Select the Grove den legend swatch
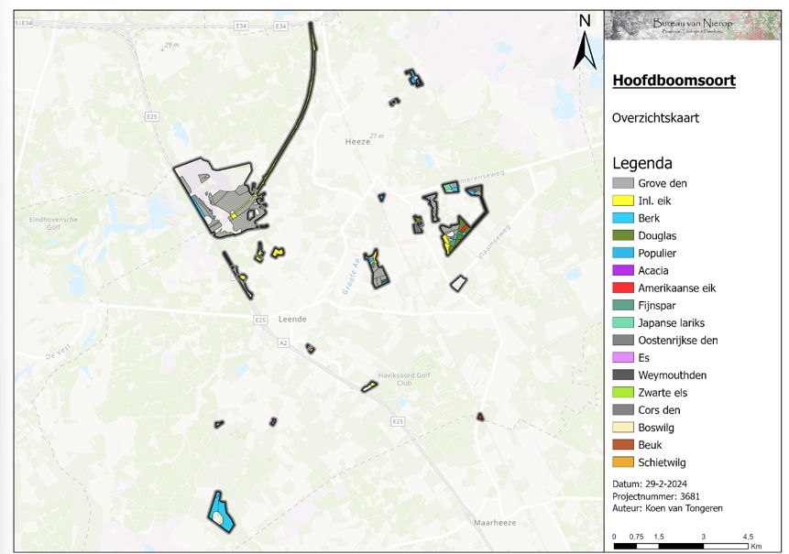789x554 pixels. coord(622,183)
